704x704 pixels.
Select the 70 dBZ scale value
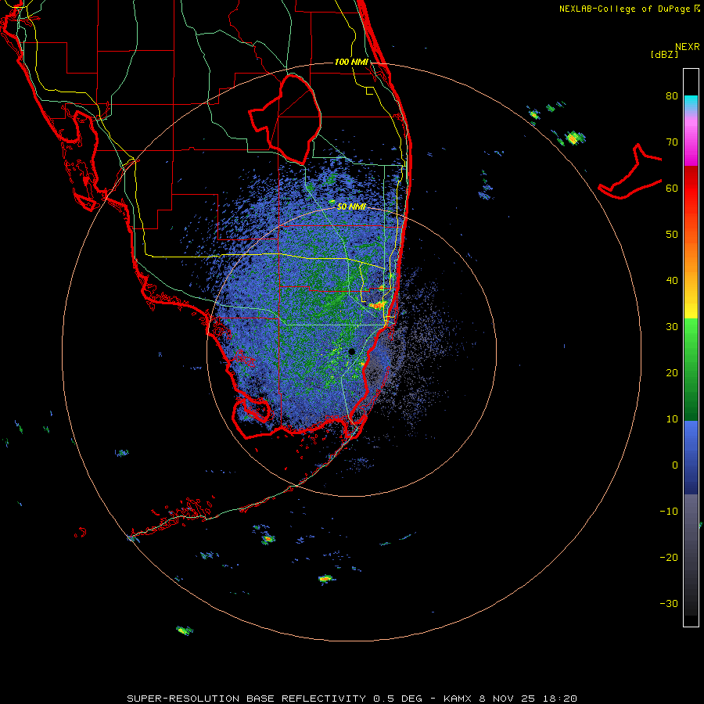pos(672,142)
